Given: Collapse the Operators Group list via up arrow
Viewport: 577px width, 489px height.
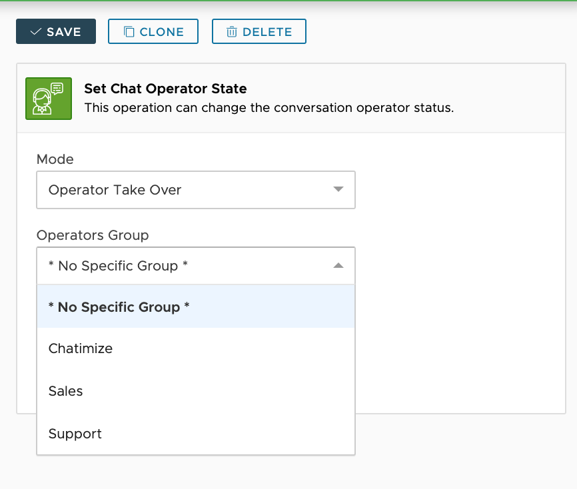Looking at the screenshot, I should click(x=338, y=266).
